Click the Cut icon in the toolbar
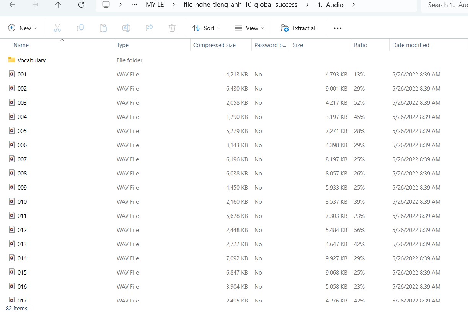The height and width of the screenshot is (312, 468). coord(57,28)
